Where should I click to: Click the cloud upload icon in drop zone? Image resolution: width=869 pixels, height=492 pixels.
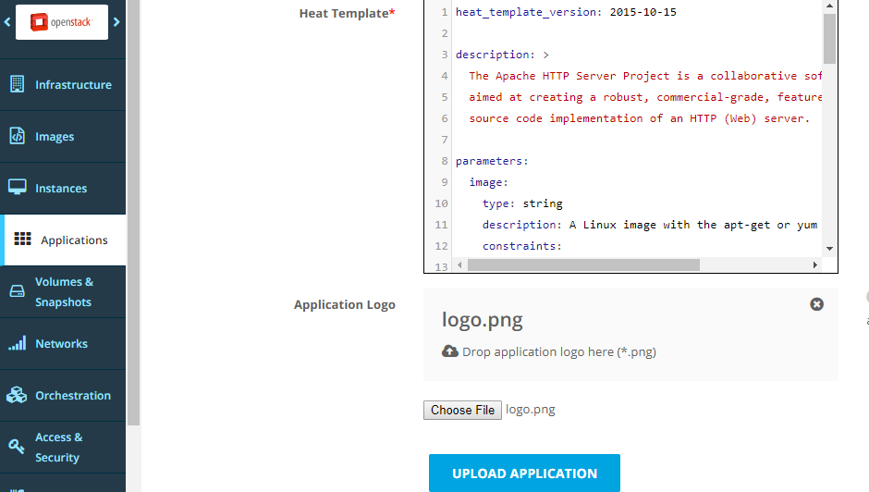click(x=450, y=351)
